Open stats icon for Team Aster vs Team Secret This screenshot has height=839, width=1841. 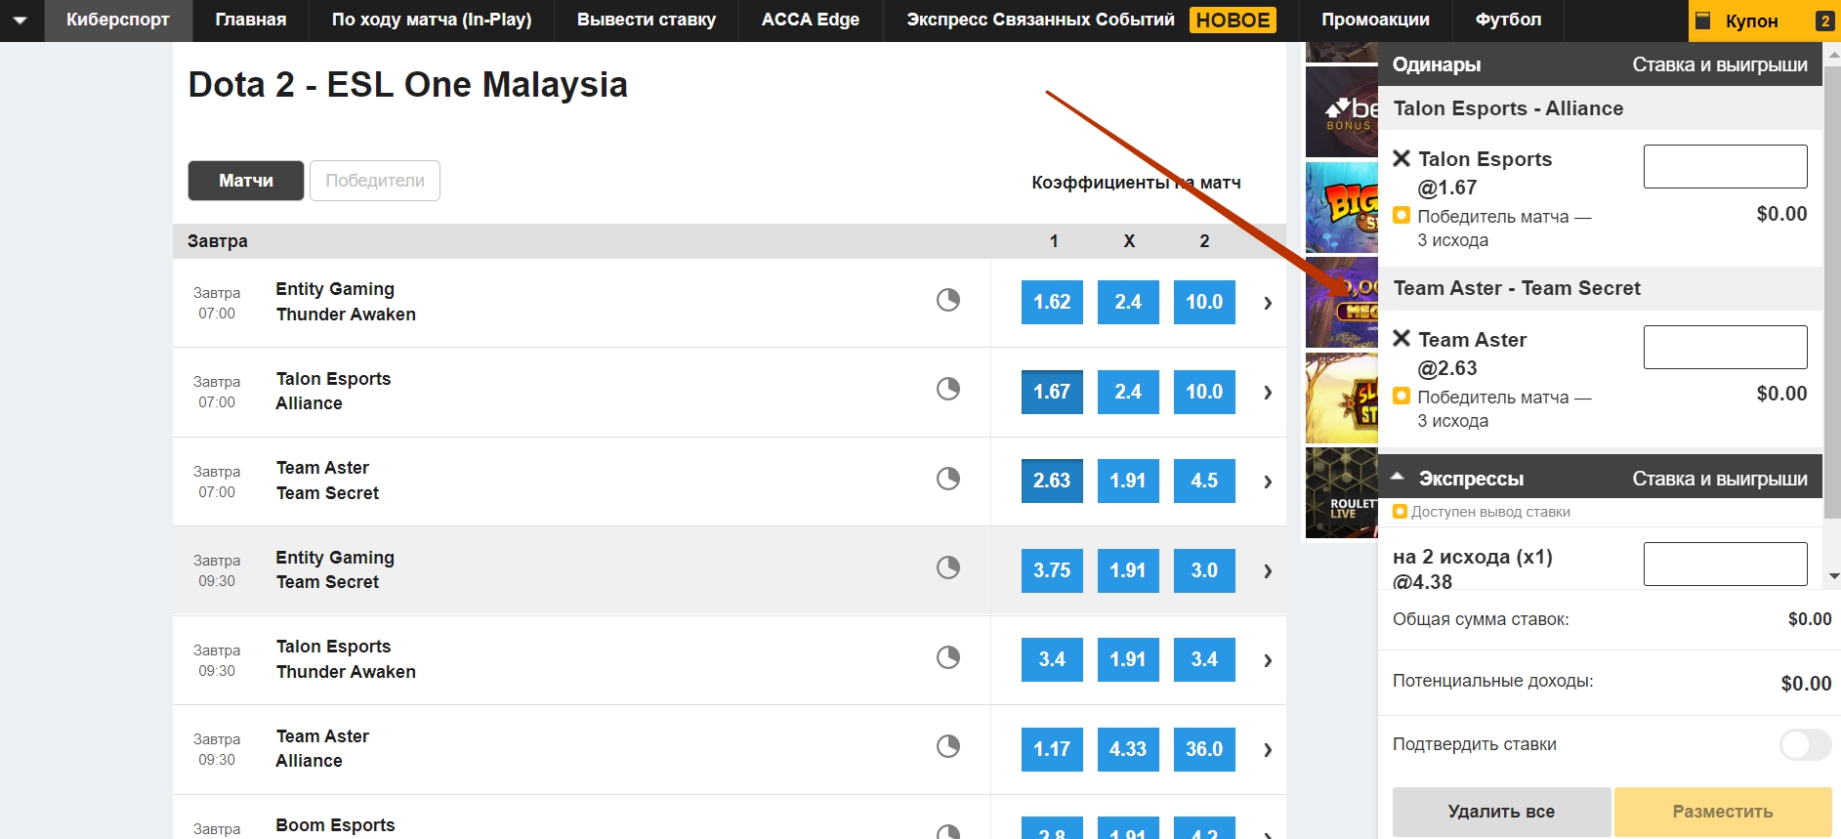click(947, 479)
